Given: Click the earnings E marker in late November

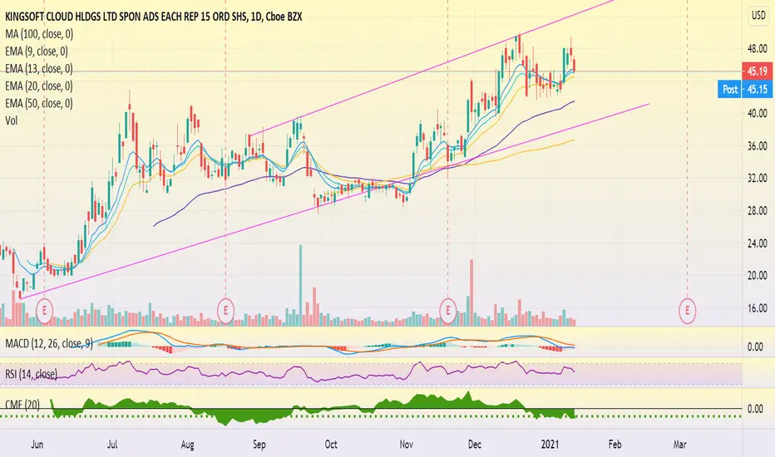Looking at the screenshot, I should pyautogui.click(x=448, y=311).
